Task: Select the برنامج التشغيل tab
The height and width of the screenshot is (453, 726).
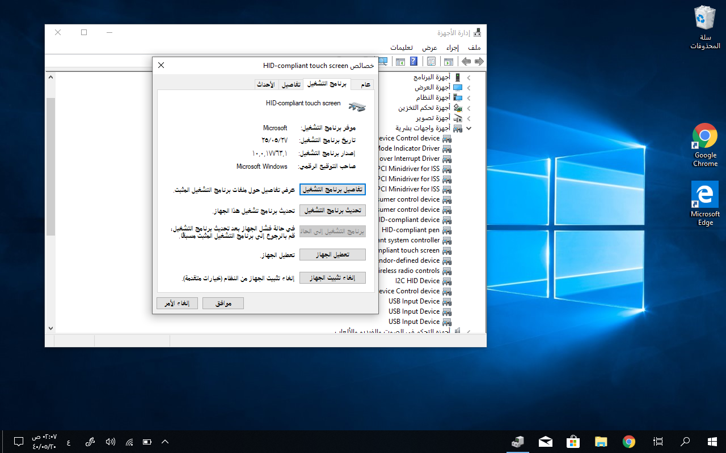Action: tap(327, 83)
